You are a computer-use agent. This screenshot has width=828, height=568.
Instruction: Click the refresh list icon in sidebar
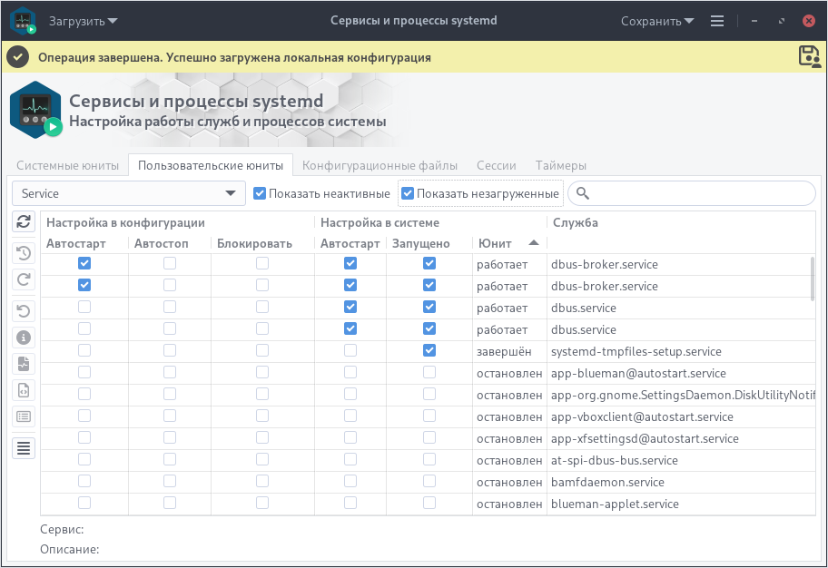click(x=25, y=221)
